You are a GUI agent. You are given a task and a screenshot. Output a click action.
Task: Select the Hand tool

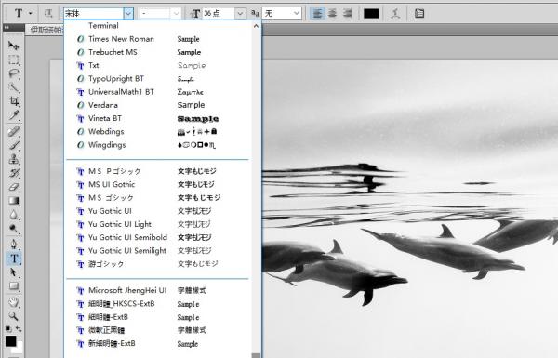[x=14, y=302]
